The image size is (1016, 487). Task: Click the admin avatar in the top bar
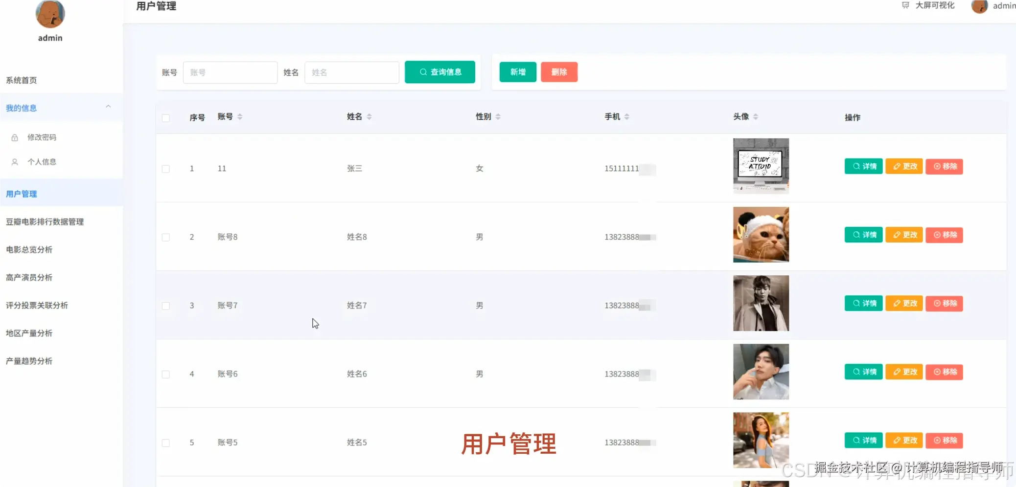point(979,6)
